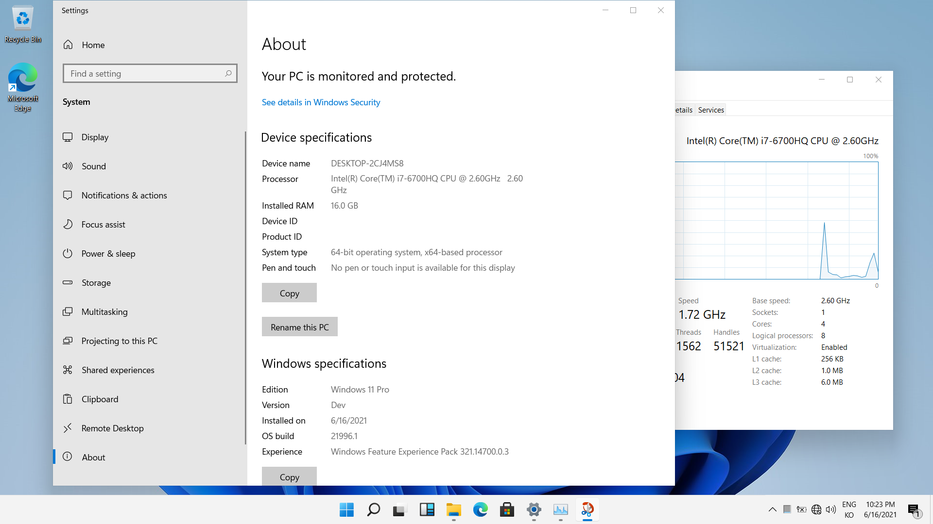Image resolution: width=933 pixels, height=524 pixels.
Task: Click the L3 cache 6.0 MB value
Action: (x=832, y=382)
